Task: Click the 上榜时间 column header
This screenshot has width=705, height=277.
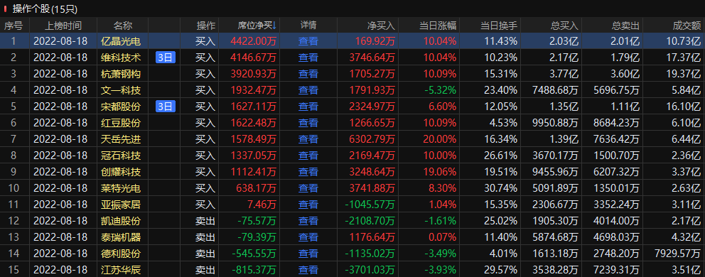Action: pos(63,25)
